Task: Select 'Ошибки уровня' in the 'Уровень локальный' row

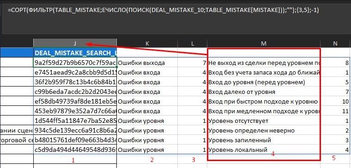Action: (x=147, y=150)
